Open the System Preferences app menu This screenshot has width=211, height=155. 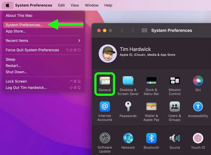34,5
